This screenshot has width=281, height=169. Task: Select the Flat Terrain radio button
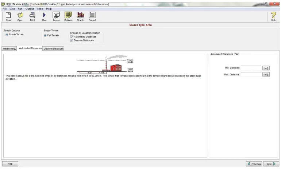click(x=45, y=35)
